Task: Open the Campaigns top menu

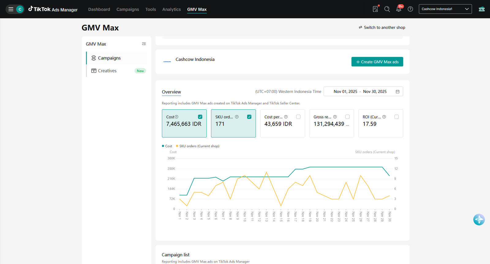Action: (128, 9)
